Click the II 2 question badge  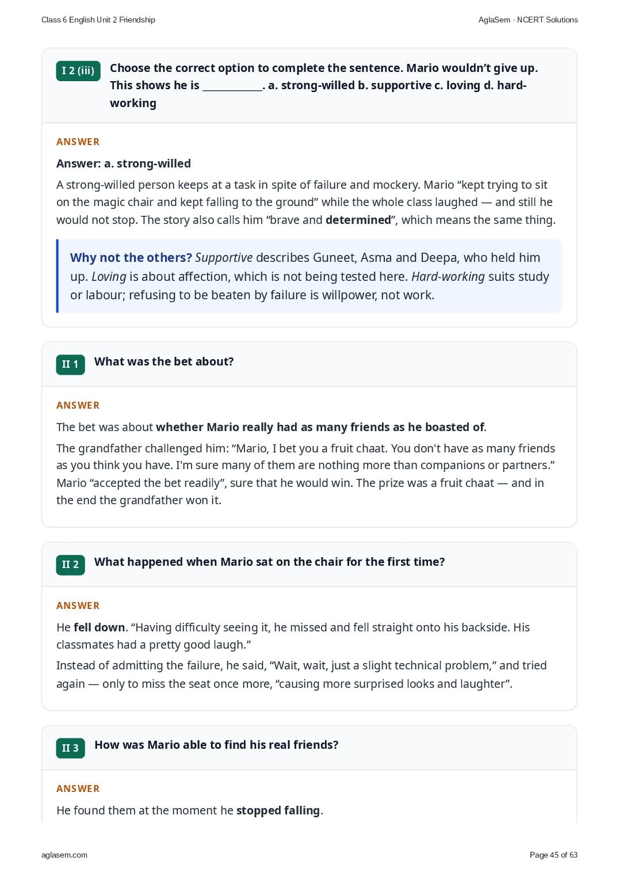point(70,565)
